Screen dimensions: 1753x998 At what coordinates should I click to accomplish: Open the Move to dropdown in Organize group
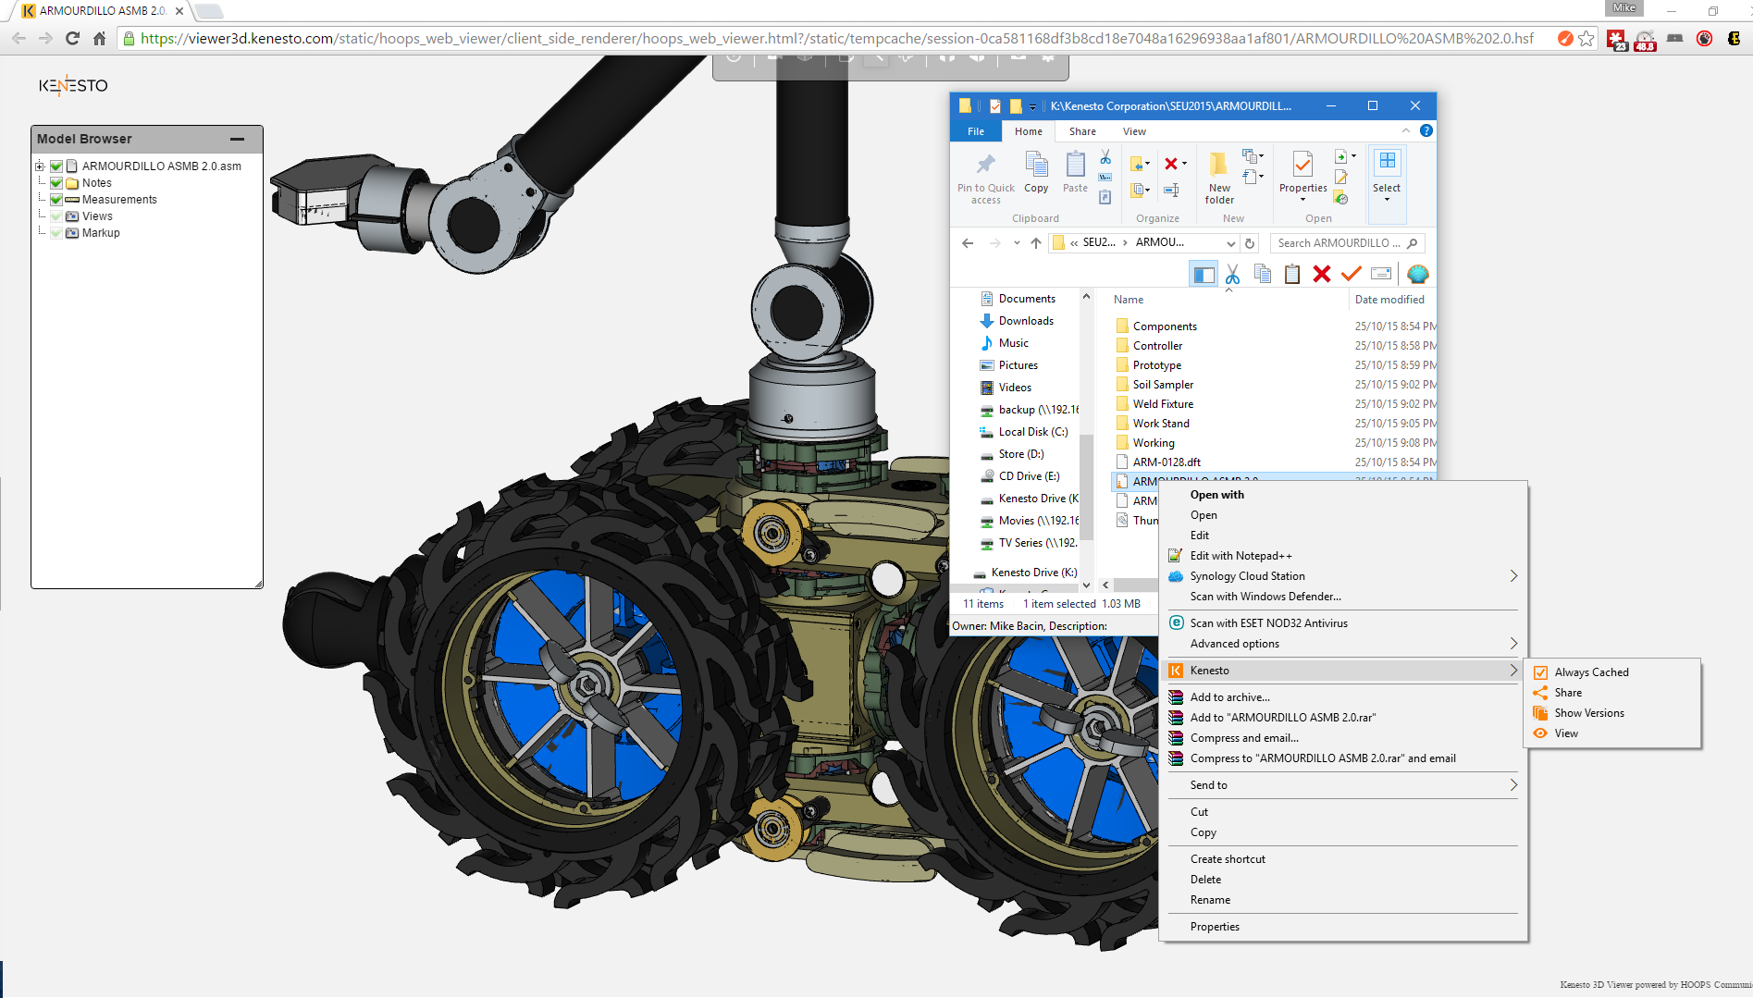click(x=1148, y=164)
